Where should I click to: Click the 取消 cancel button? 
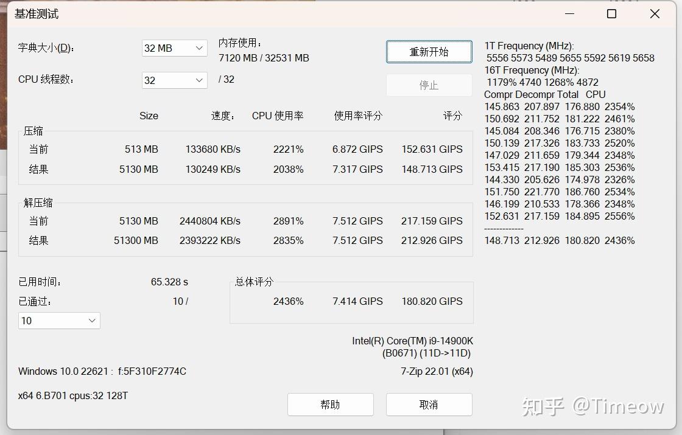pyautogui.click(x=429, y=405)
